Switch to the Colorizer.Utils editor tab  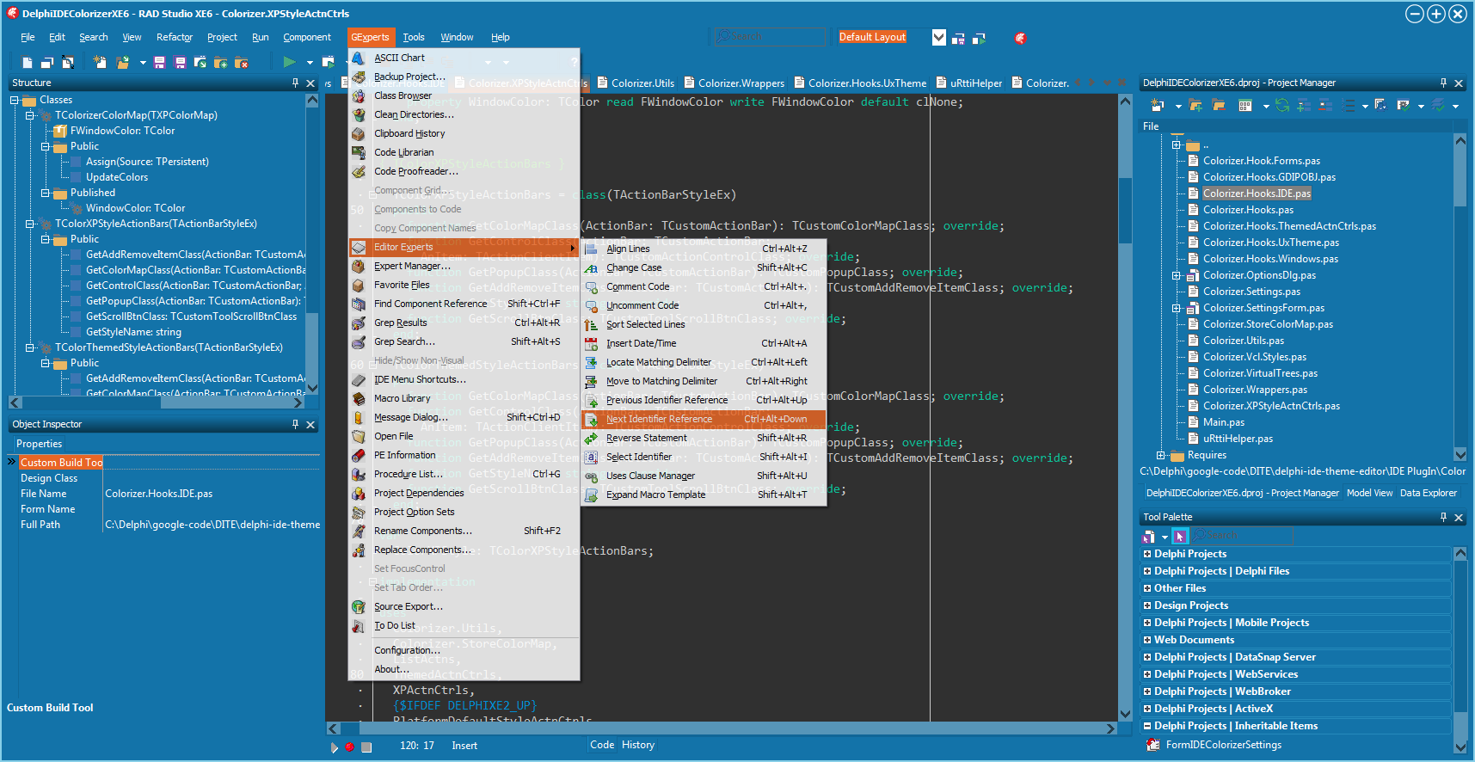pyautogui.click(x=636, y=83)
